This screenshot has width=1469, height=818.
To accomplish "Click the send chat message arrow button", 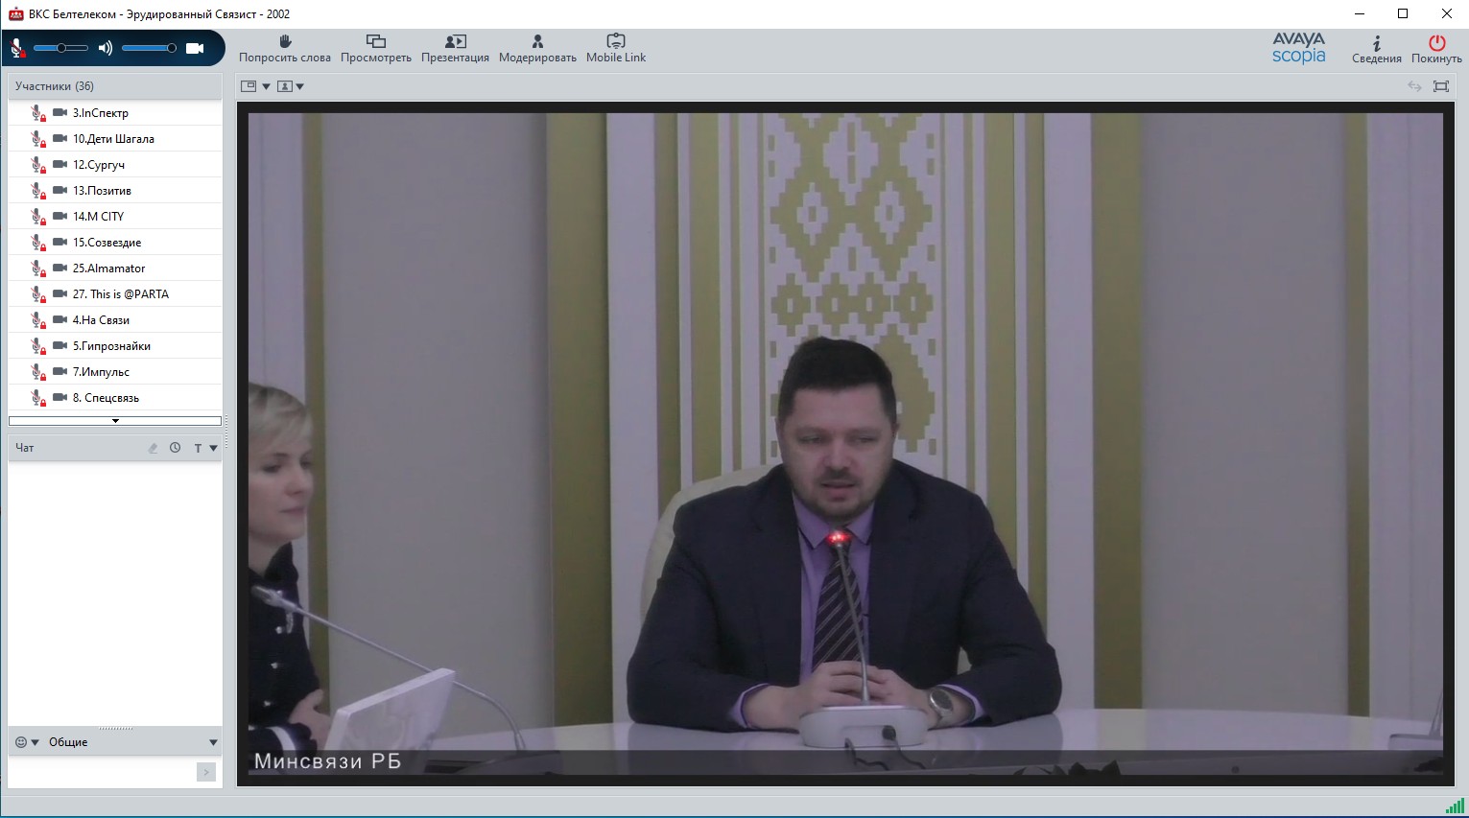I will (206, 772).
